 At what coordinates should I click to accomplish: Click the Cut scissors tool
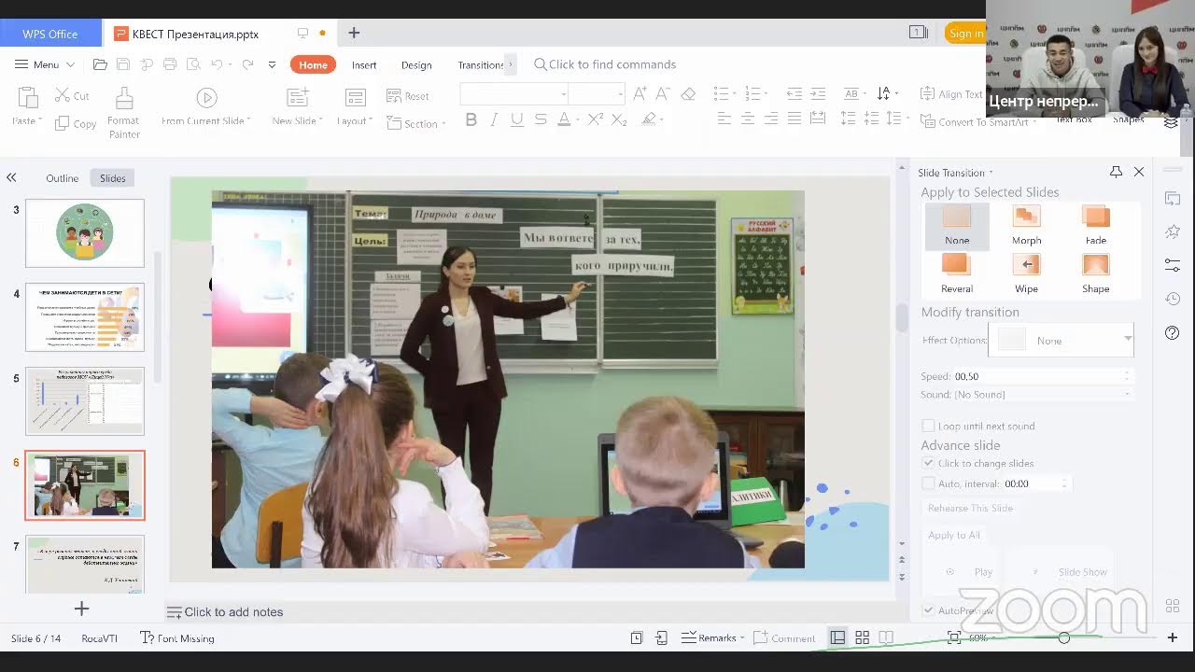pos(72,95)
